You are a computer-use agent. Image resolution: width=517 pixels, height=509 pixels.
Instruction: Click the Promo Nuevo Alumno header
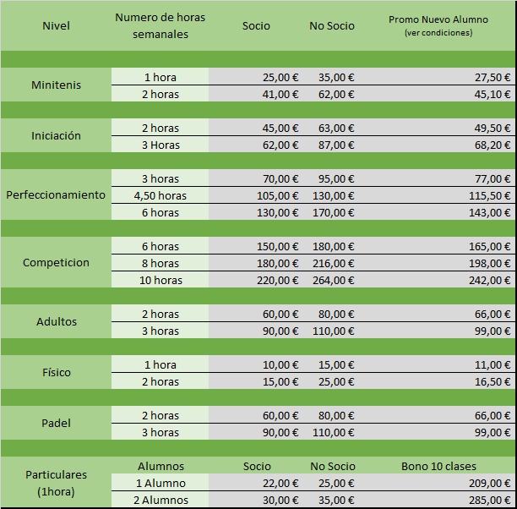(437, 19)
